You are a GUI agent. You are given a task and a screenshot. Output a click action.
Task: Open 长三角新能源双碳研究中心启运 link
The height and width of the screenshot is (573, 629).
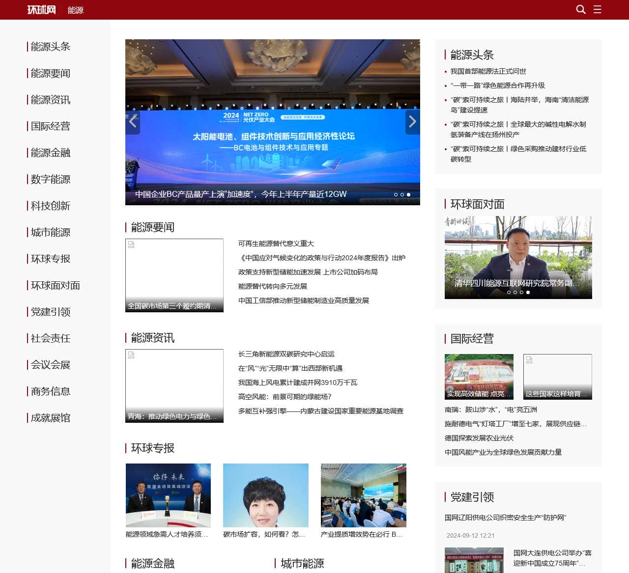[286, 354]
